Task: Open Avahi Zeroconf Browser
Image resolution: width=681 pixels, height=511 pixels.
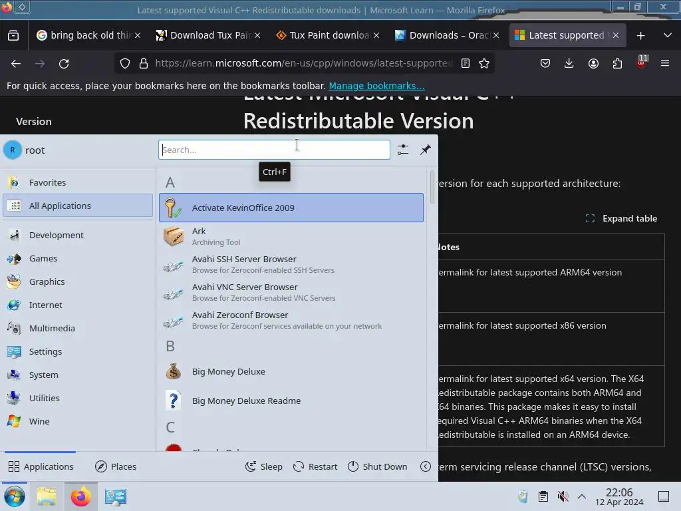Action: 291,320
